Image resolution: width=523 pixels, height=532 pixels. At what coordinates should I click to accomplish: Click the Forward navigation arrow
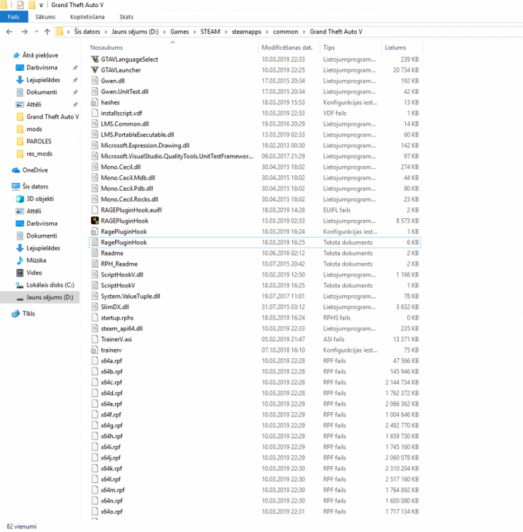(x=24, y=32)
